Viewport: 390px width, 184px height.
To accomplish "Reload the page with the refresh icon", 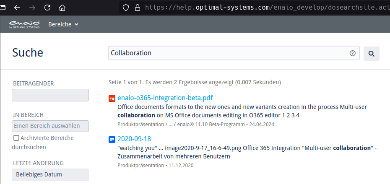I will [47, 8].
